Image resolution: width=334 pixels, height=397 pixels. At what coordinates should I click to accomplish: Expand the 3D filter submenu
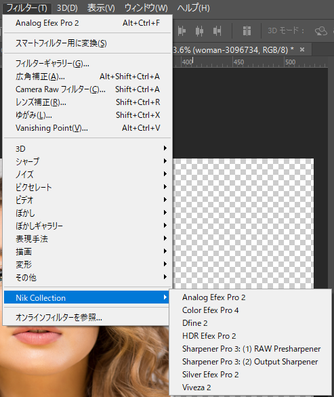[87, 148]
